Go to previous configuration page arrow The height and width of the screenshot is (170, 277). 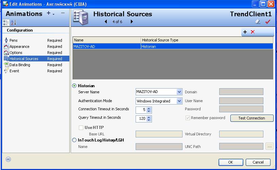pos(106,22)
